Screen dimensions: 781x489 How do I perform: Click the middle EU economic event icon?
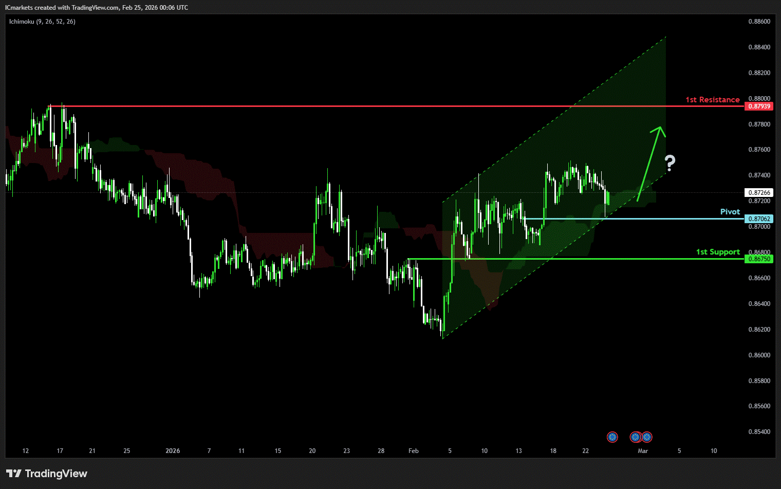[636, 437]
